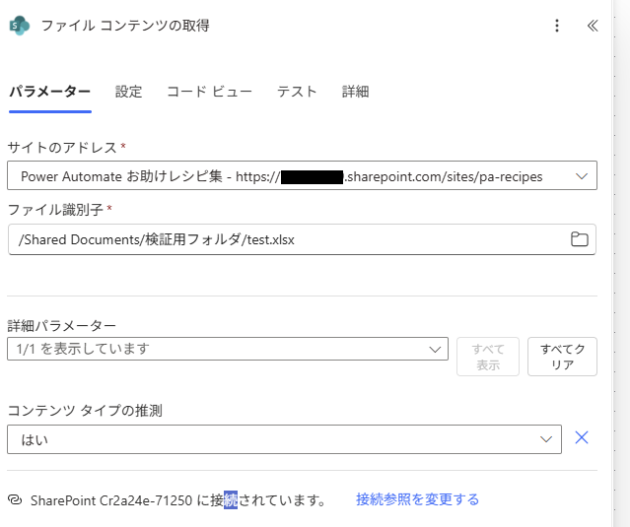Click the サイトのアドレス label
The image size is (630, 527).
tap(62, 148)
